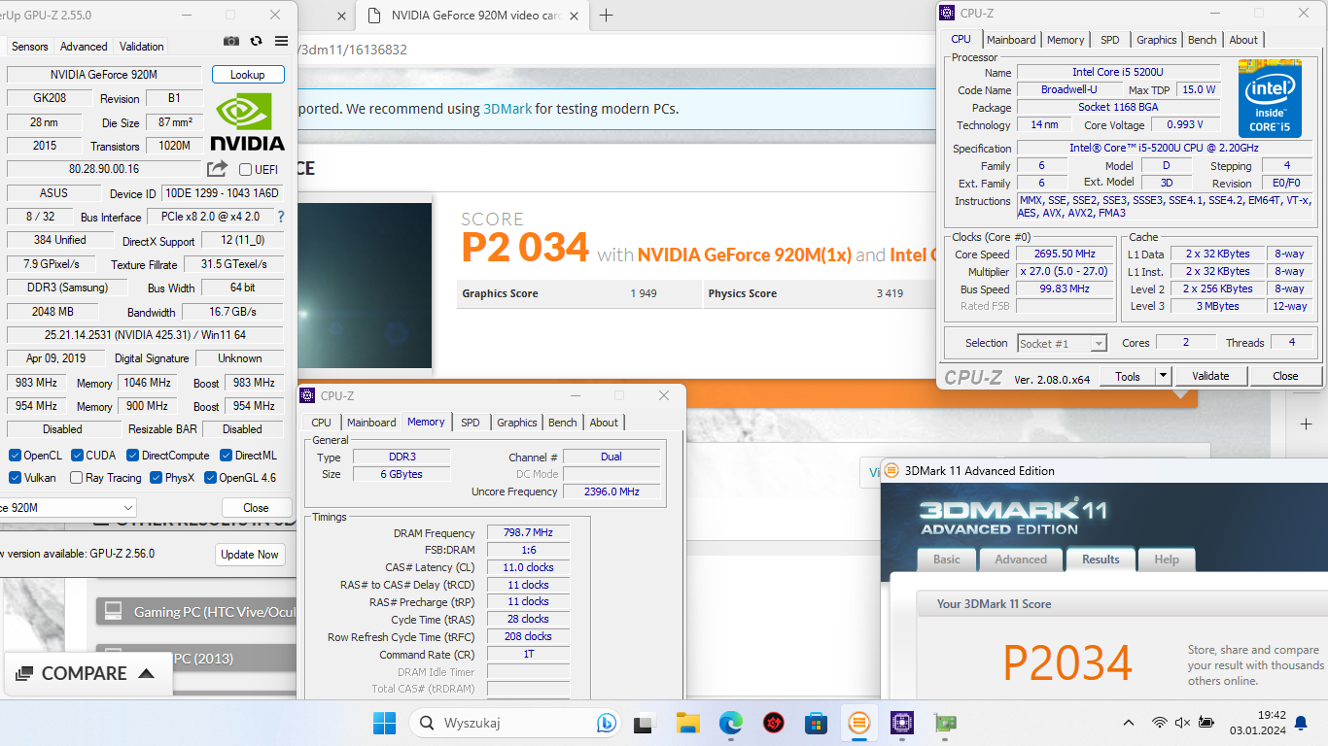Click the P2 034 score text

tap(525, 249)
